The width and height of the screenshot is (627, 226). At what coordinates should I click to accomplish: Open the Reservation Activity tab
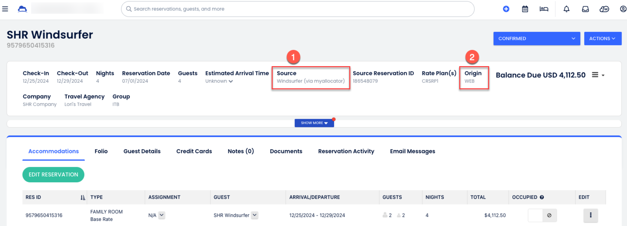[x=346, y=151]
